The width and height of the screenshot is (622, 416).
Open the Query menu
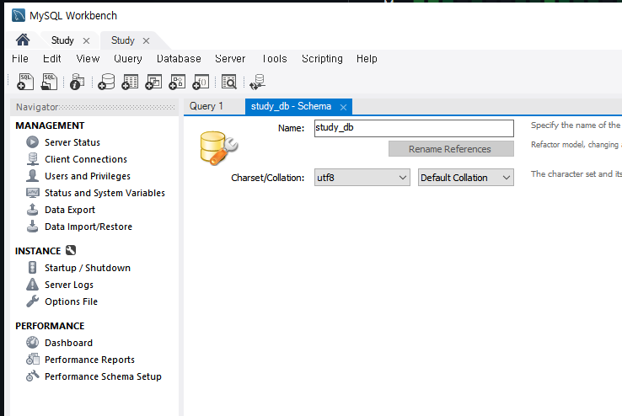128,59
